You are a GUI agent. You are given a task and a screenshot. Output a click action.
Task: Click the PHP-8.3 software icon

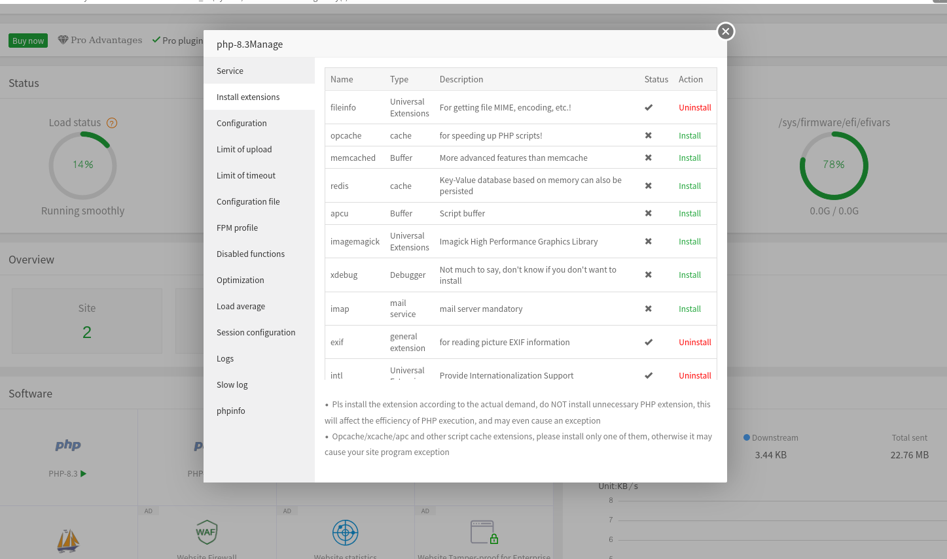pyautogui.click(x=68, y=446)
